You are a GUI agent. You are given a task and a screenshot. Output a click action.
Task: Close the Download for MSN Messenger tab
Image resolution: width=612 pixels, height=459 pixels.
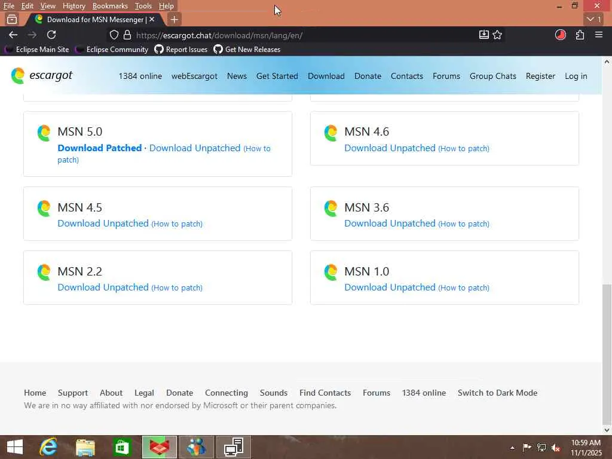(152, 19)
